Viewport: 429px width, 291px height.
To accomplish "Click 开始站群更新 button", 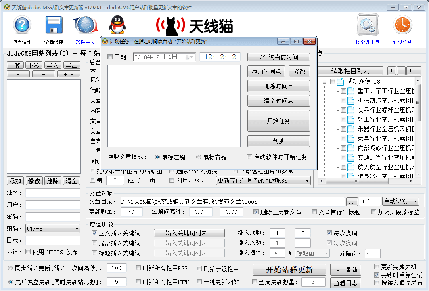I will pyautogui.click(x=289, y=270).
